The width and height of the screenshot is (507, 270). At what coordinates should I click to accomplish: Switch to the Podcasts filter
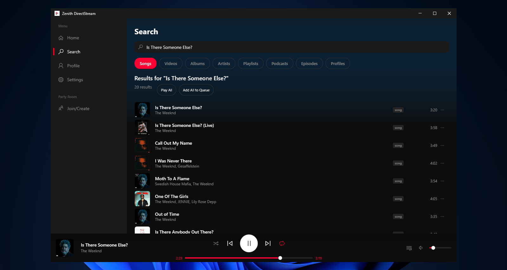(x=280, y=63)
